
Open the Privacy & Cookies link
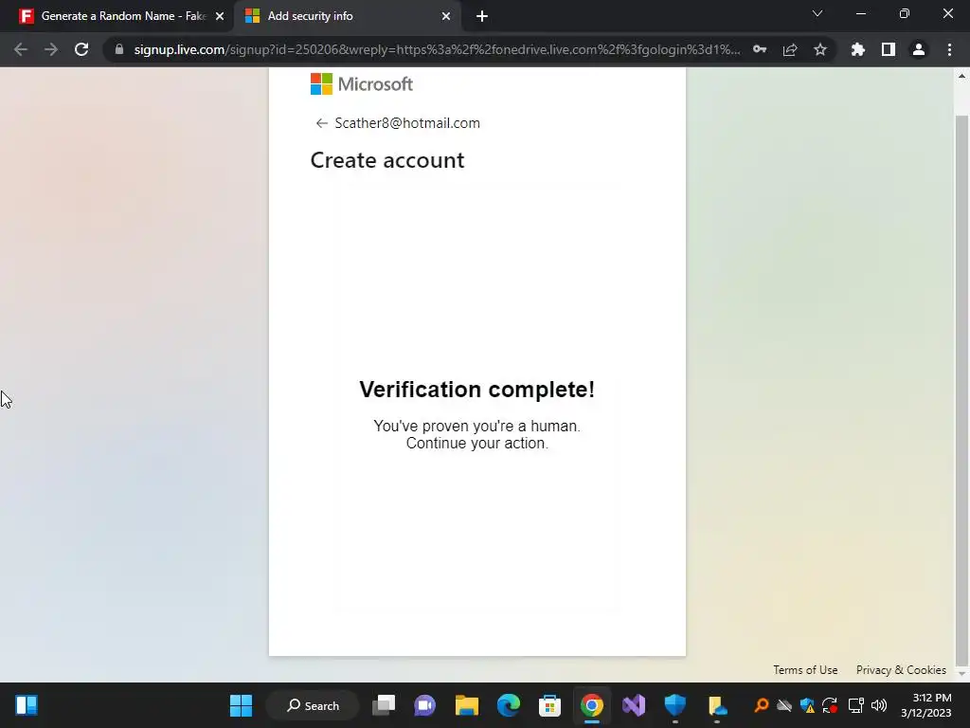tap(901, 670)
